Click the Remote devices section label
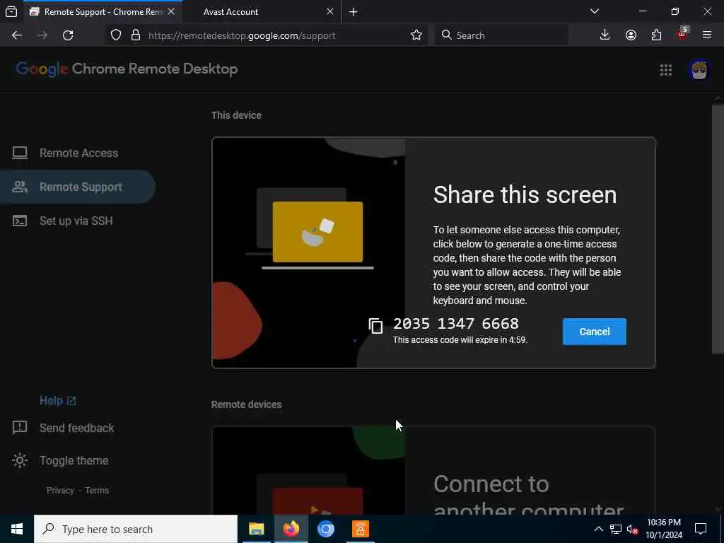Image resolution: width=724 pixels, height=543 pixels. click(x=246, y=404)
